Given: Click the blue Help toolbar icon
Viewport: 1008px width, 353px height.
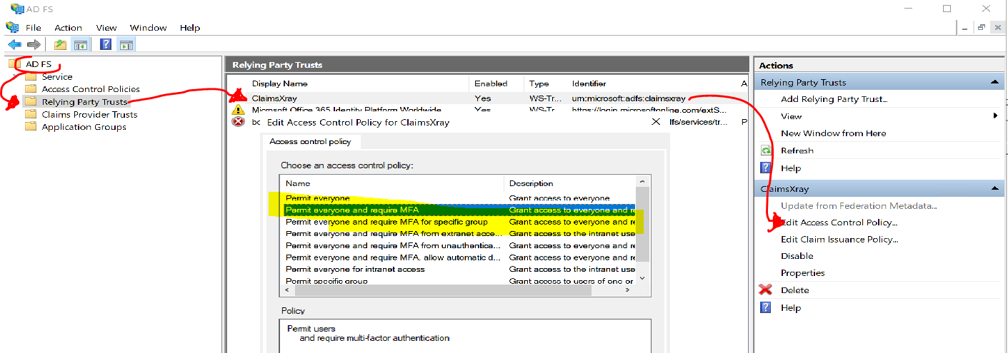Looking at the screenshot, I should coord(106,44).
